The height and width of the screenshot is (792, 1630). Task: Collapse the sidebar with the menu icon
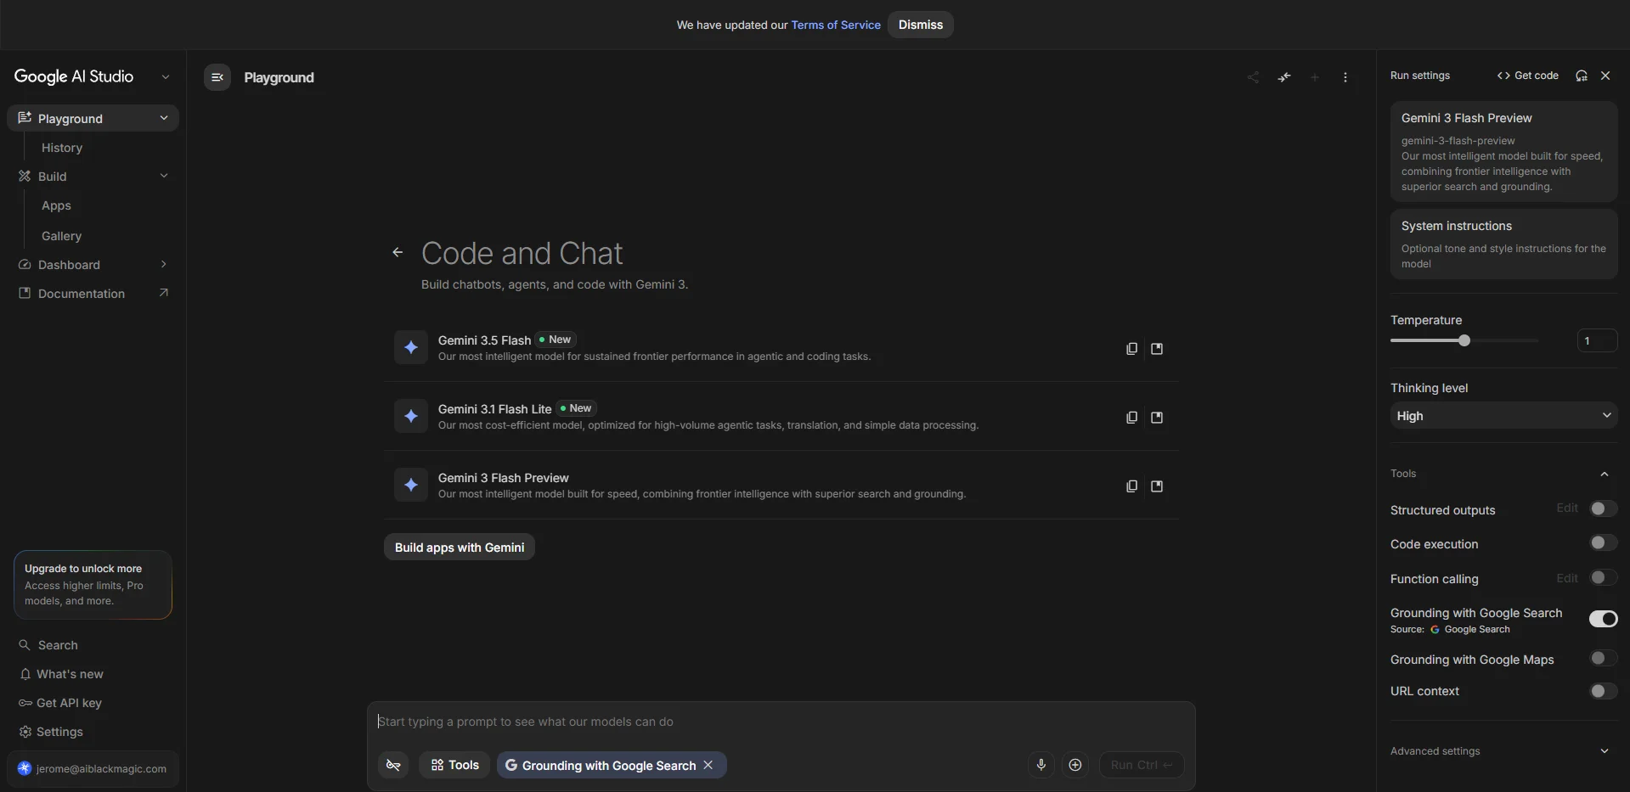point(217,77)
